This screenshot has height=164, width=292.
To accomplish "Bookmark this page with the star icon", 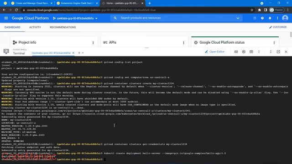I will click(252, 10).
